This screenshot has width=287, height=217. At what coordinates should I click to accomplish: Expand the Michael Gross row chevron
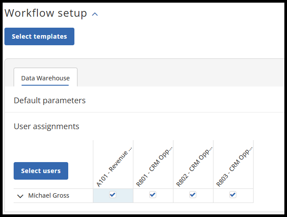coord(20,196)
